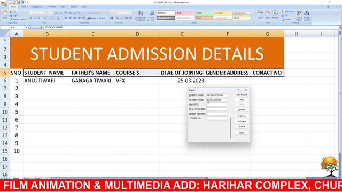Click the percent style icon

(118, 18)
